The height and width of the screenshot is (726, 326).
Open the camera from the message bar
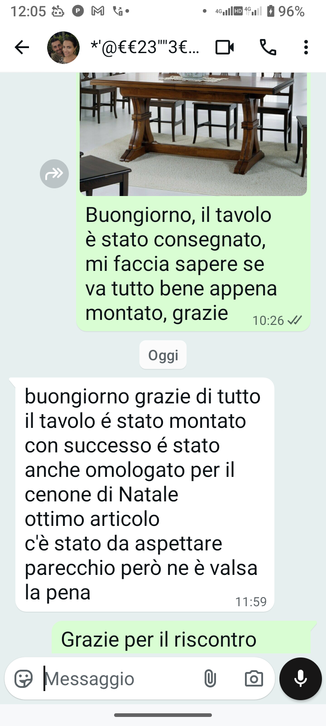[x=254, y=679]
